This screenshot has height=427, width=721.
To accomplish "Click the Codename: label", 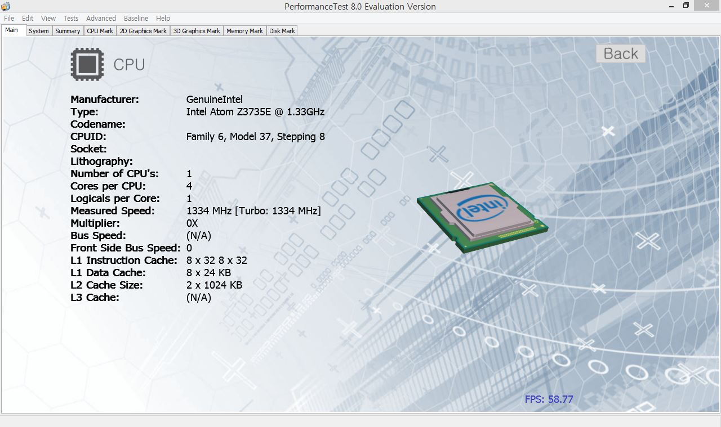I will click(98, 124).
